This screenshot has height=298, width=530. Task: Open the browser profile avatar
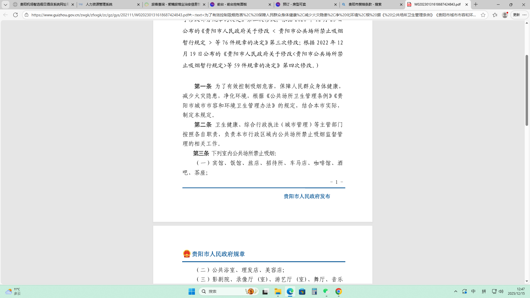[505, 15]
